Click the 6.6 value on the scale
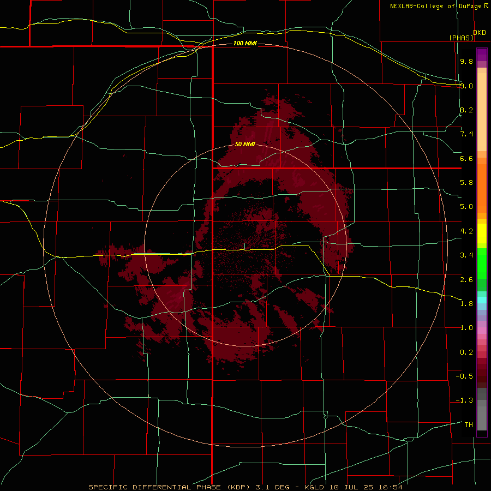Image resolution: width=491 pixels, height=491 pixels. [x=466, y=158]
